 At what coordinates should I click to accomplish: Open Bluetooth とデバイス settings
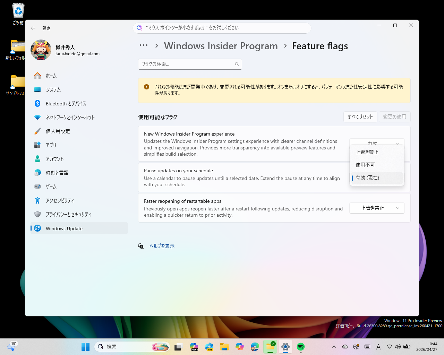tap(66, 103)
